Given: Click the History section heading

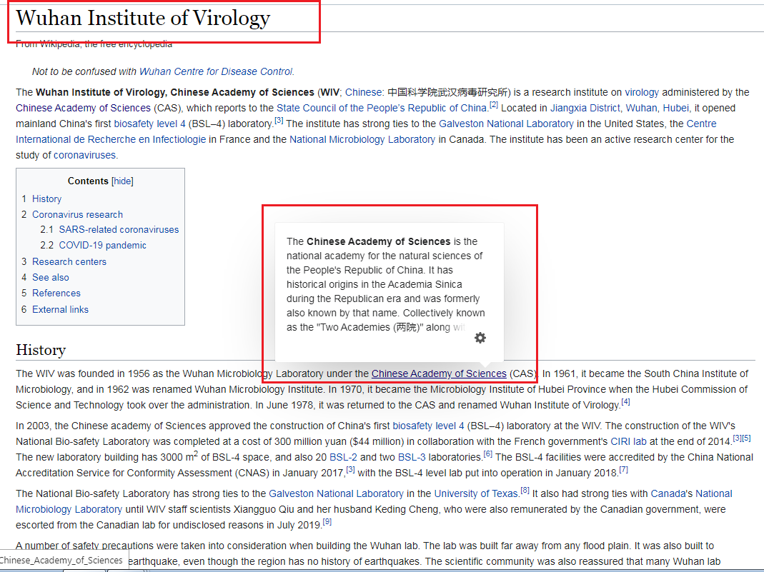Looking at the screenshot, I should coord(41,350).
